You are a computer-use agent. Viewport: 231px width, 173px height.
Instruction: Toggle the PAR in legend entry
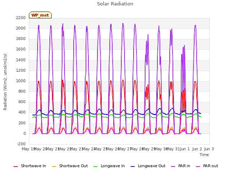pyautogui.click(x=180, y=166)
